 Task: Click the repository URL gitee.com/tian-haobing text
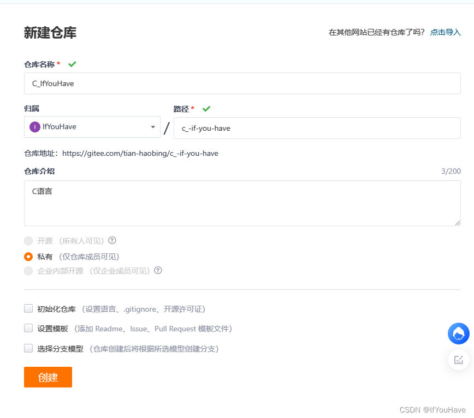point(140,154)
